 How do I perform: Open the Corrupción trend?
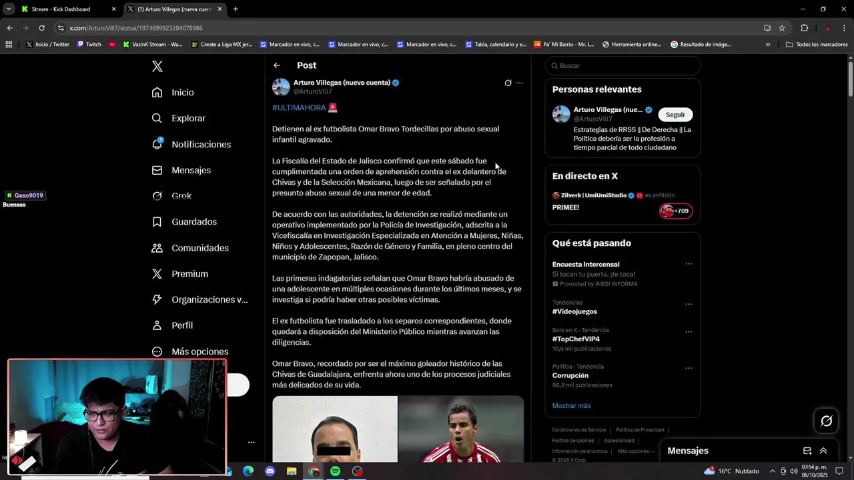tap(570, 375)
